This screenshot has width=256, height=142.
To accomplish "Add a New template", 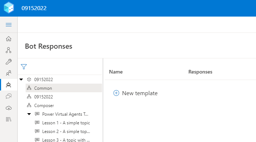I will (x=135, y=93).
